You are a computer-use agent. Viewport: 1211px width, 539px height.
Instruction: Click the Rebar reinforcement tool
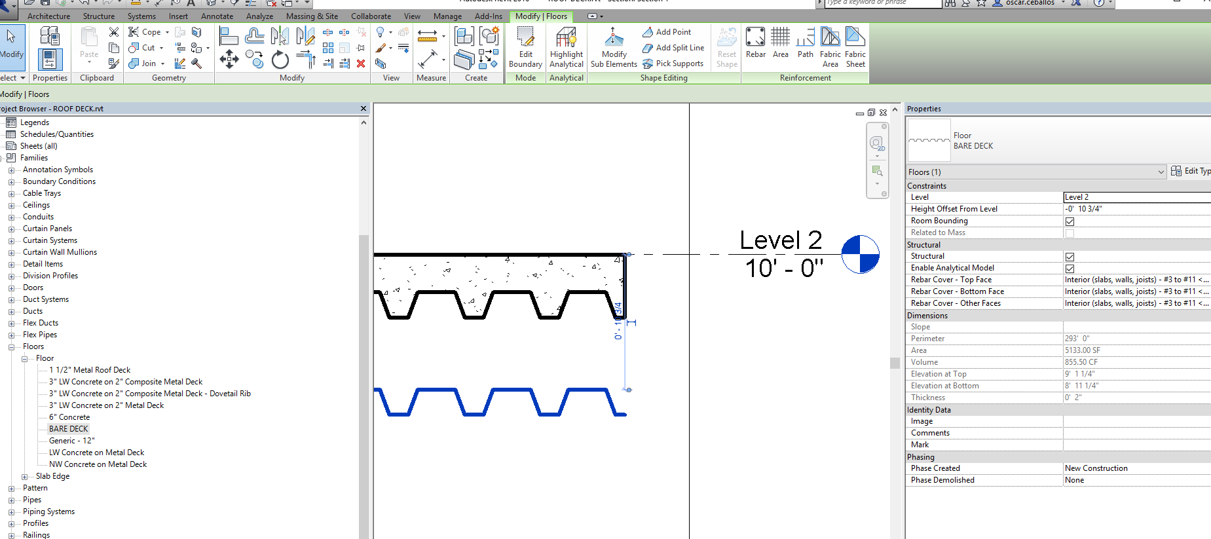coord(756,43)
